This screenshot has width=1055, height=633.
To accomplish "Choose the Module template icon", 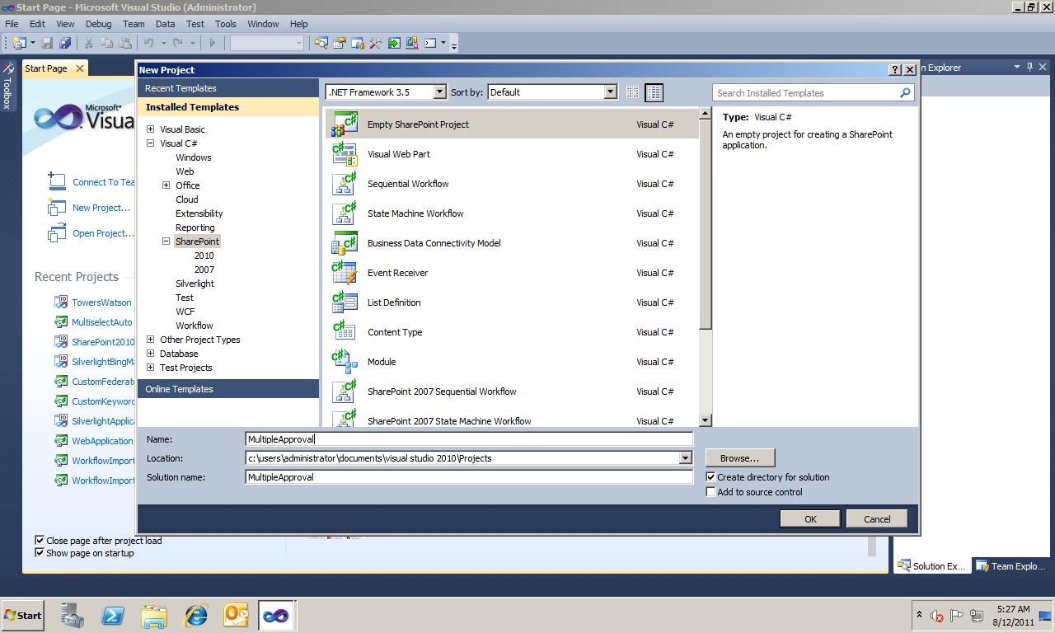I will tap(344, 362).
